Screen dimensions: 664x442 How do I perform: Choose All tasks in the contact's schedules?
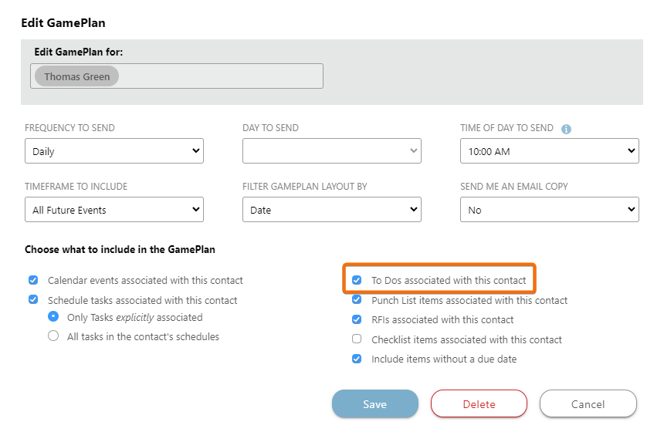point(53,336)
